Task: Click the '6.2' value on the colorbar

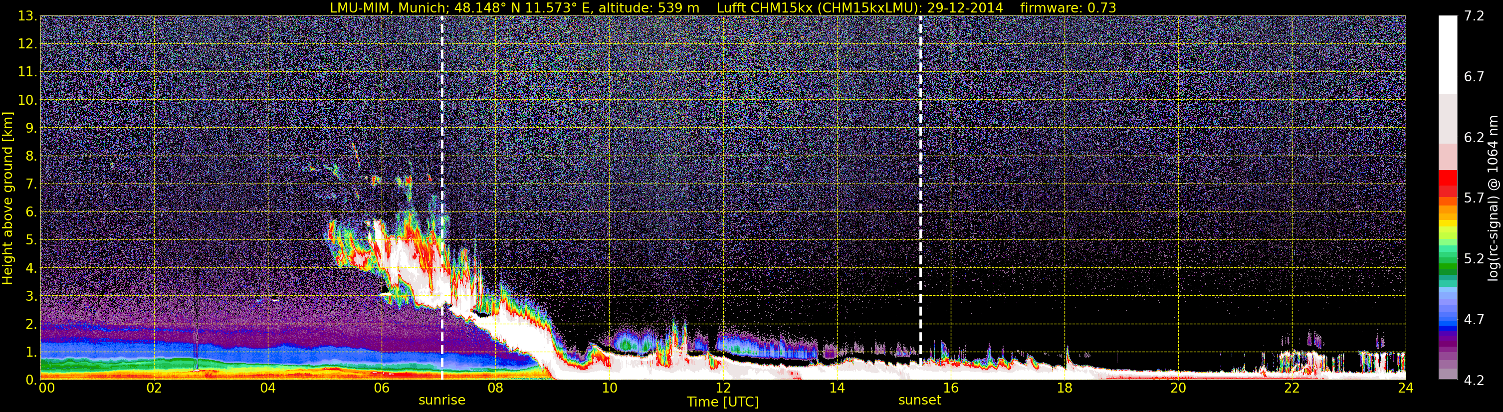Action: click(x=1474, y=138)
